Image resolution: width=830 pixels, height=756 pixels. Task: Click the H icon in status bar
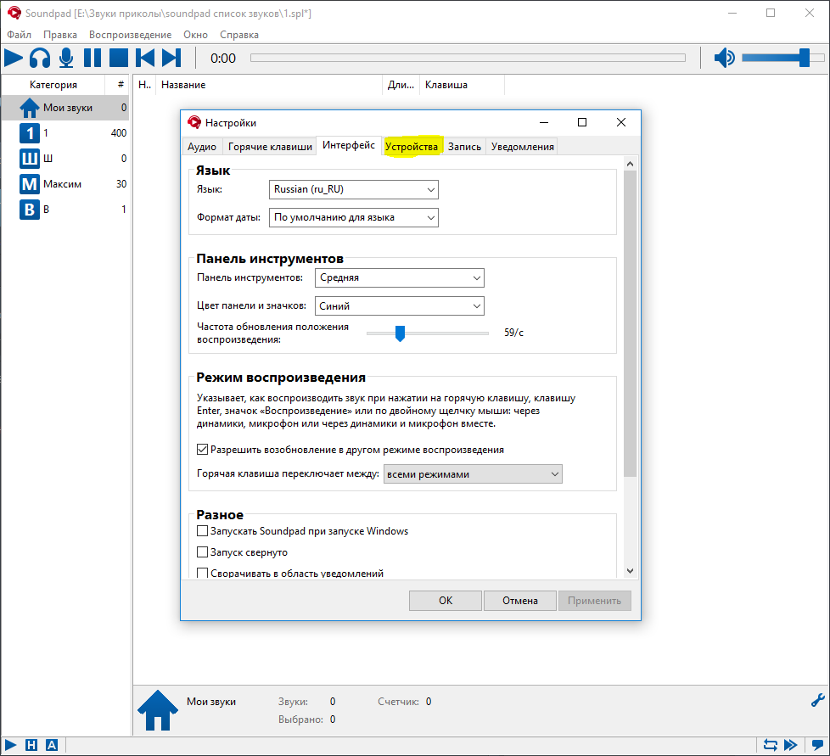tap(31, 746)
